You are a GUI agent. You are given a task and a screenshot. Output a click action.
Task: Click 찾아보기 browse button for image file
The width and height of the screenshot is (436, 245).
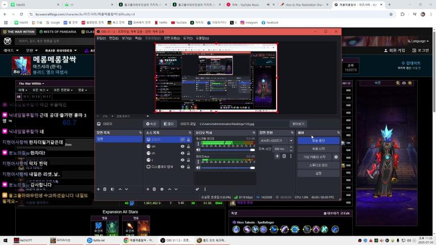click(x=299, y=124)
